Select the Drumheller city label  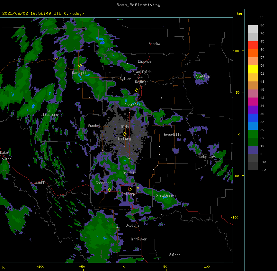point(205,157)
